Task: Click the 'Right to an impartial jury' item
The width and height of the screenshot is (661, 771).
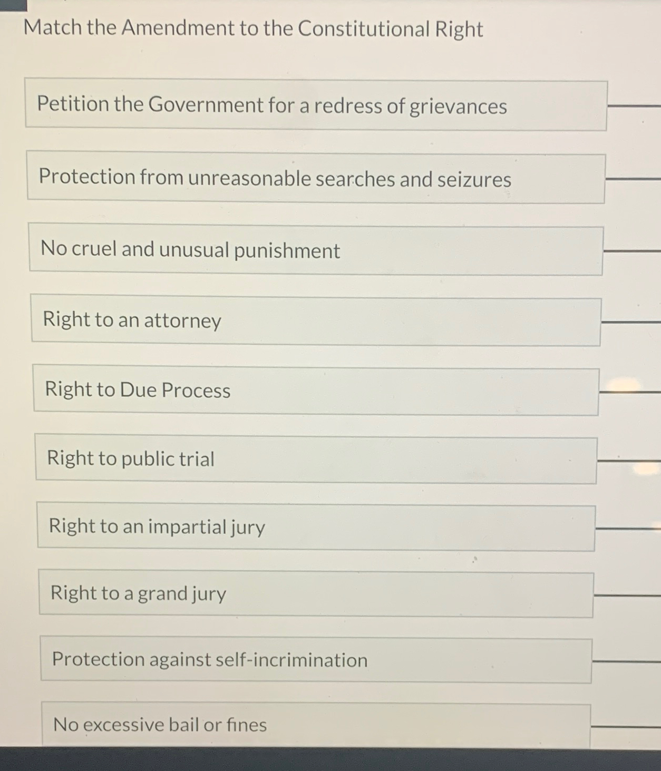Action: pos(316,526)
